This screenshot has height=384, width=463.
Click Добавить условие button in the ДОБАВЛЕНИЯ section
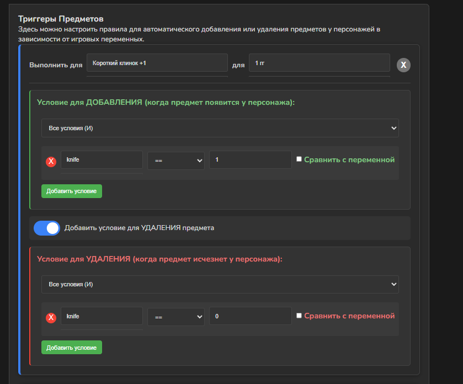point(72,191)
